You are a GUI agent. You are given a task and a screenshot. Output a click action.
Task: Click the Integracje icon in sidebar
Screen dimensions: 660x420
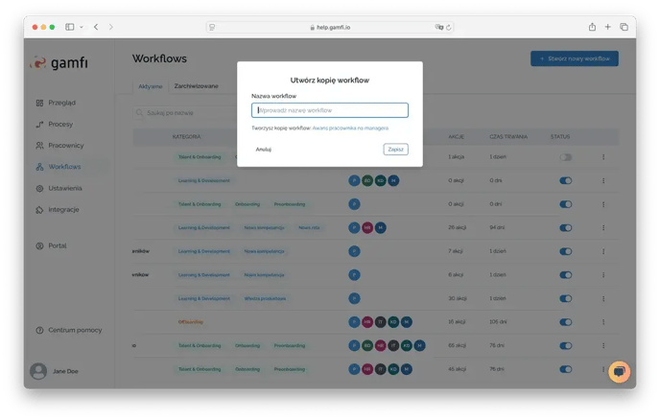pos(39,209)
